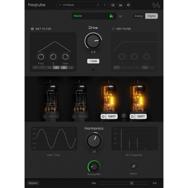Screen dimensions: 188x188
Task: Set Wet Filter slope to 24
Action: pyautogui.click(x=71, y=68)
